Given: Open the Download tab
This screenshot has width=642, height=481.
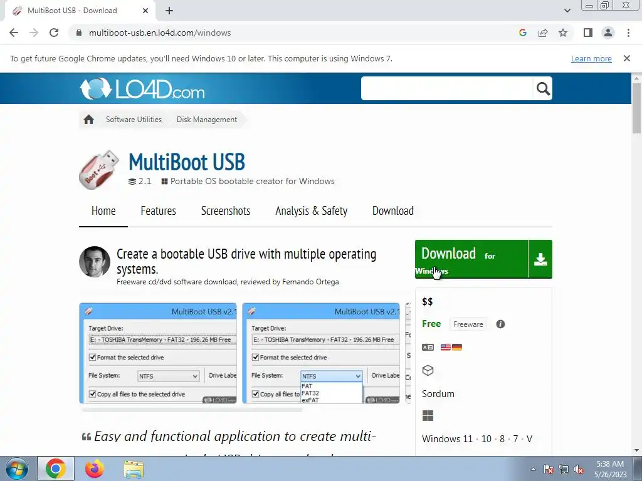Looking at the screenshot, I should click(x=392, y=210).
